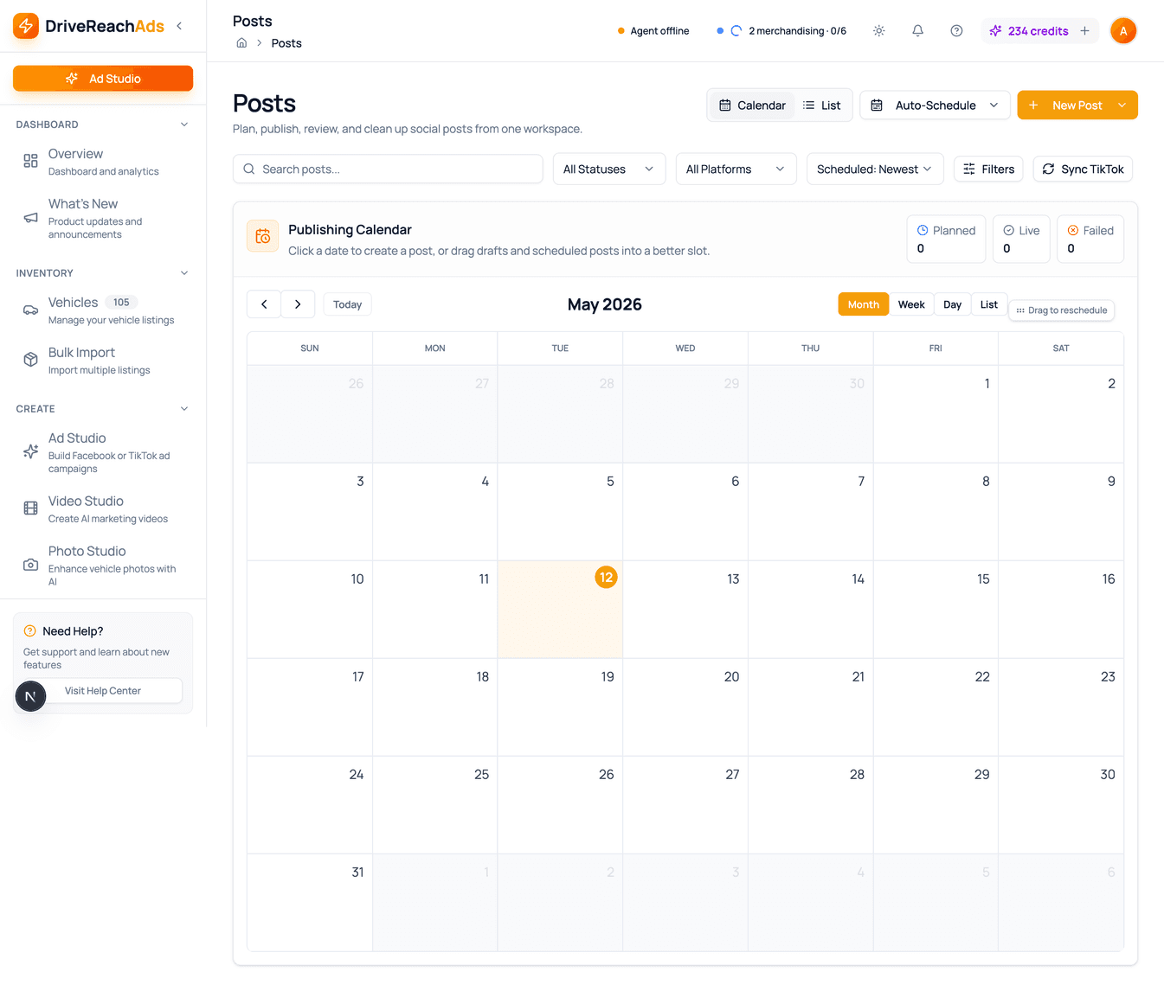Switch to Calendar view
The width and height of the screenshot is (1164, 991).
pyautogui.click(x=752, y=105)
